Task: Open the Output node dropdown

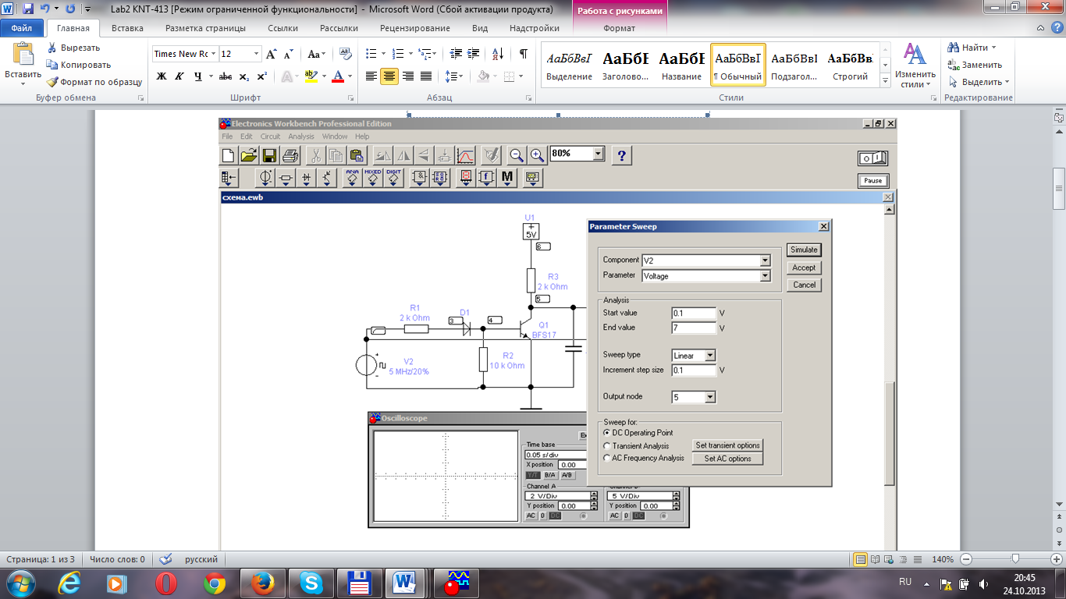Action: pyautogui.click(x=710, y=398)
